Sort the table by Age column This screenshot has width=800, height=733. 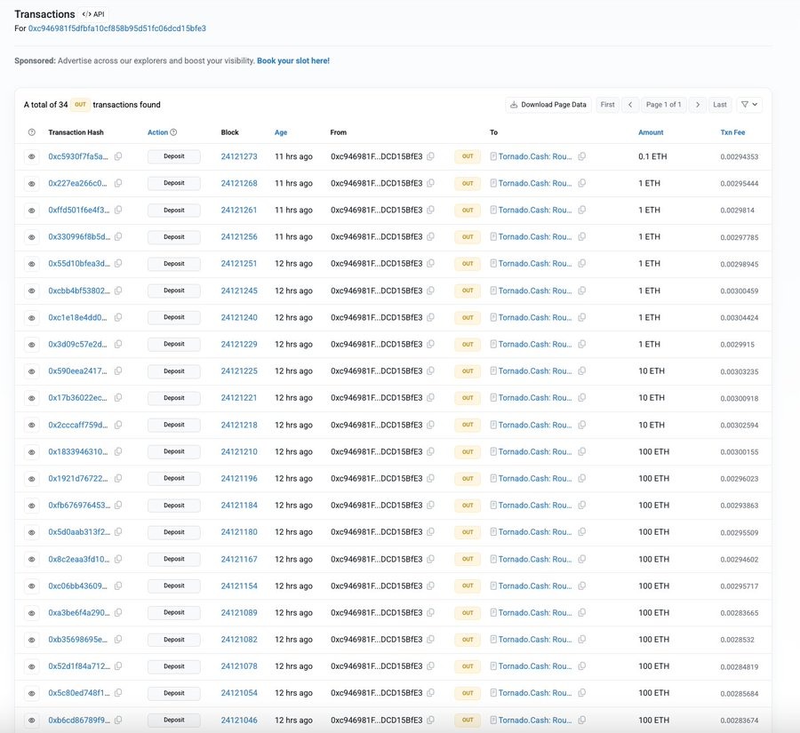coord(281,131)
